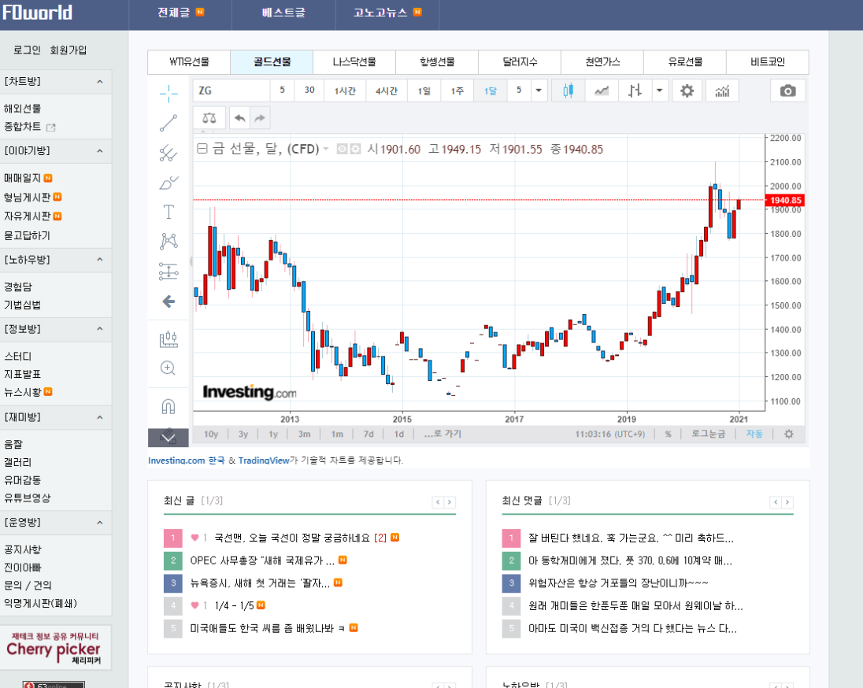The image size is (863, 688).
Task: Select the trend line drawing tool
Action: tap(169, 124)
